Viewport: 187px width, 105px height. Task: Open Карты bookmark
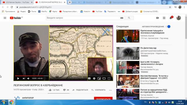click(53, 11)
